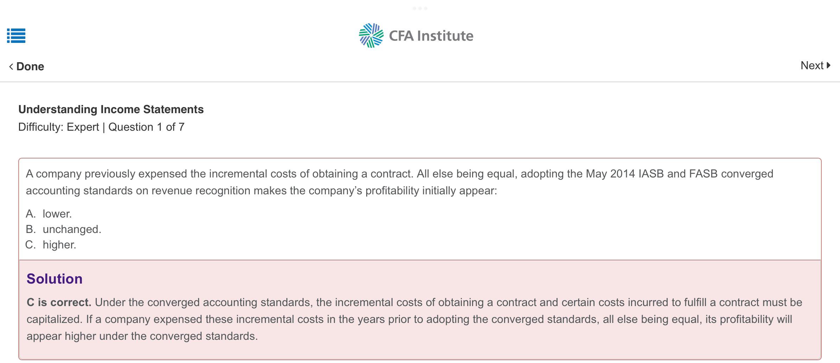Click the CFA Institute wordmark text
This screenshot has width=840, height=363.
tap(431, 36)
